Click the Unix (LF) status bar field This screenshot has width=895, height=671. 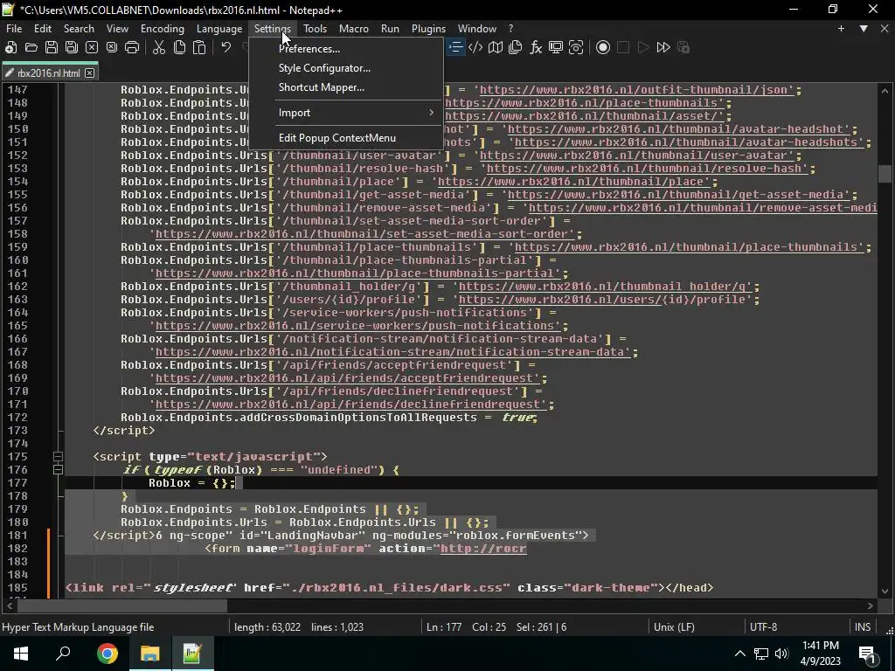pos(697,627)
